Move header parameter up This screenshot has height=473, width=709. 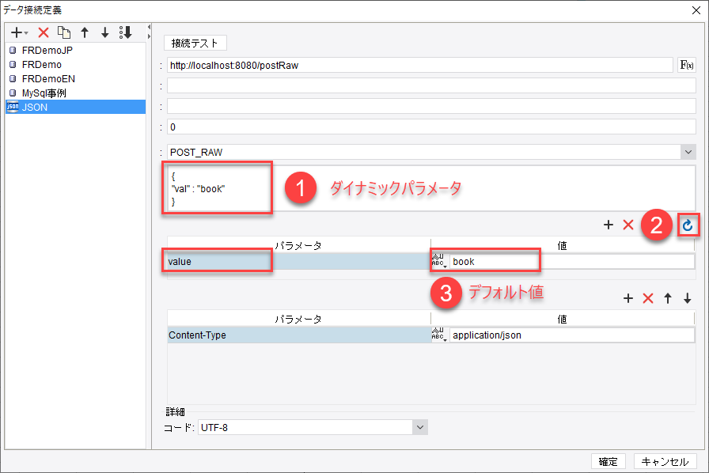coord(668,298)
